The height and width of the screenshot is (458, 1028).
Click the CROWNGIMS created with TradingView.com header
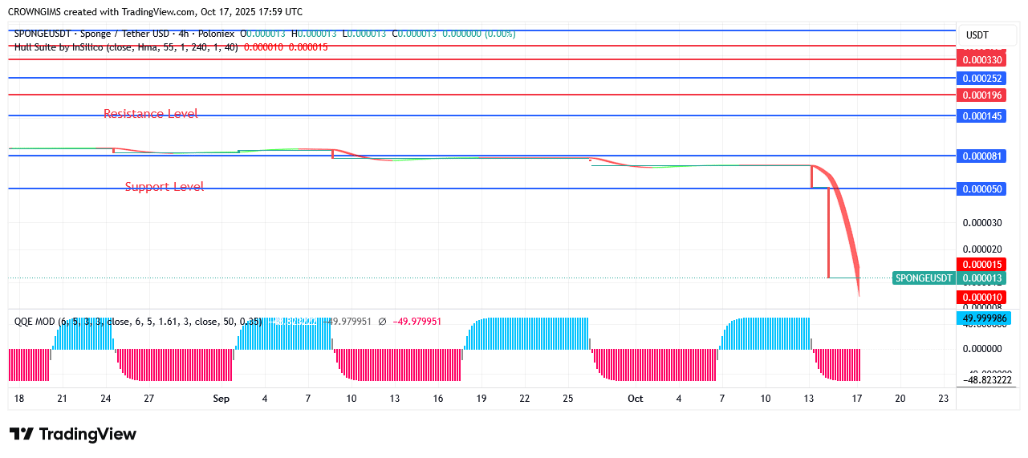tap(156, 12)
